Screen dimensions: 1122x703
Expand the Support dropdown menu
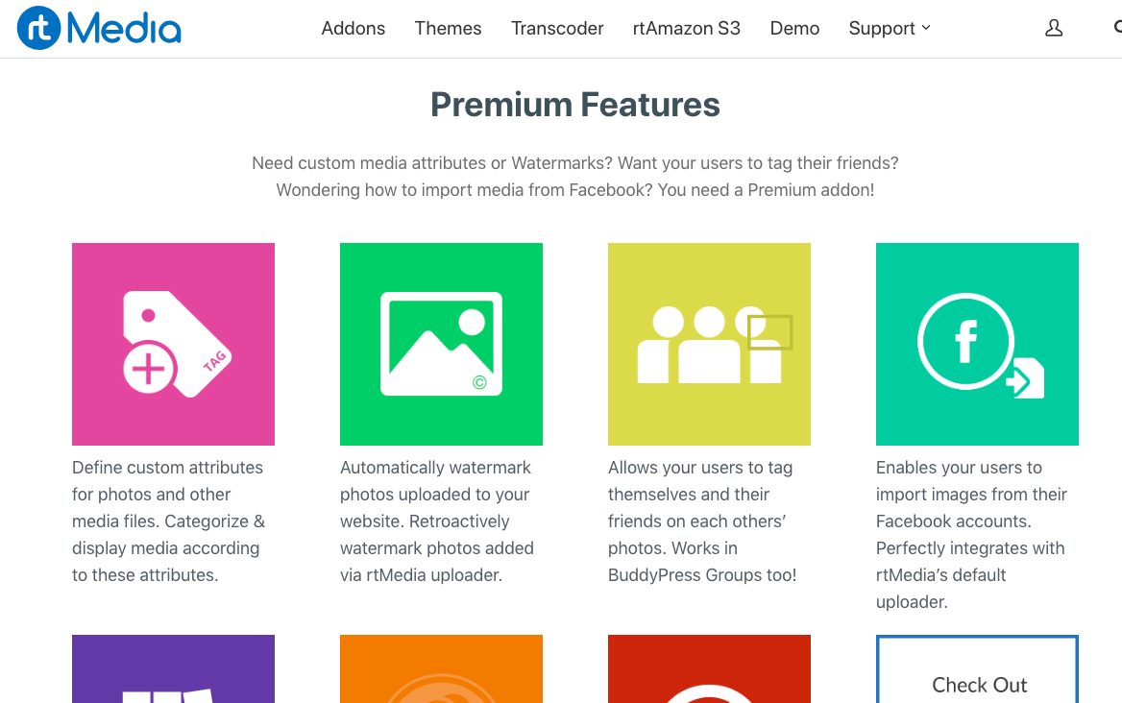[x=890, y=29]
